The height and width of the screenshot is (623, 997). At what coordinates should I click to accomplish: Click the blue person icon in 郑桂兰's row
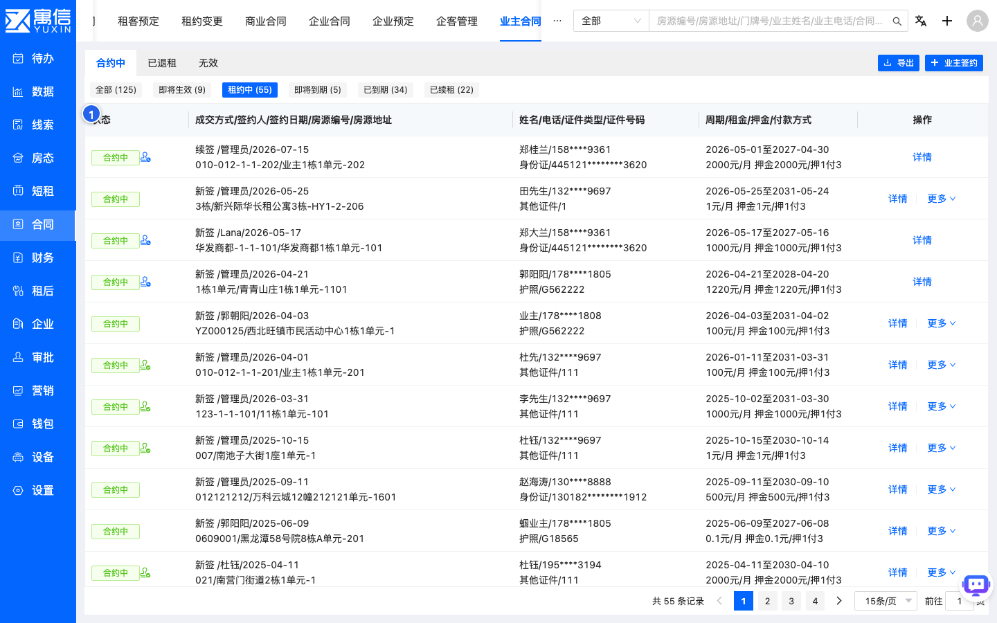coord(145,157)
